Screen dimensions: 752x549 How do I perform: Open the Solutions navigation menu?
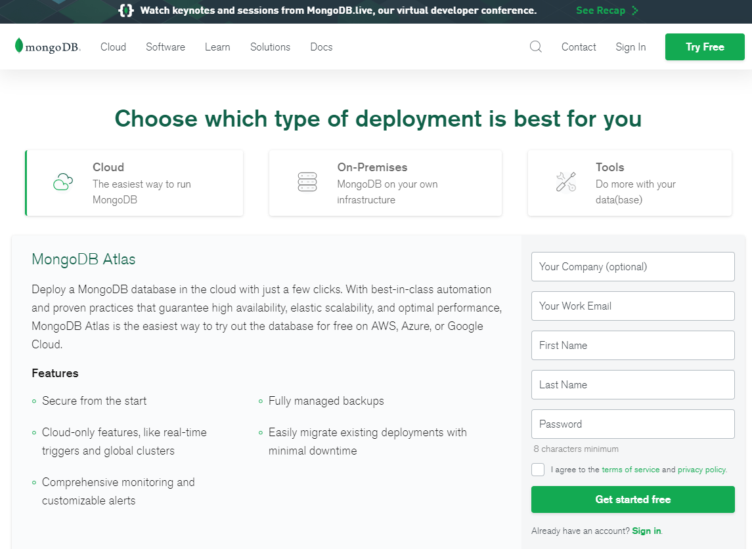coord(270,47)
